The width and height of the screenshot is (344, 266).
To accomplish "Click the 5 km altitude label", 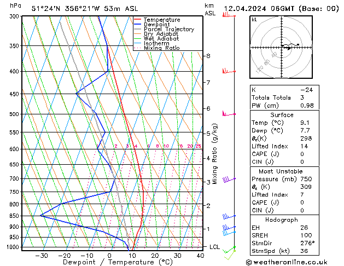I will click(x=208, y=134).
